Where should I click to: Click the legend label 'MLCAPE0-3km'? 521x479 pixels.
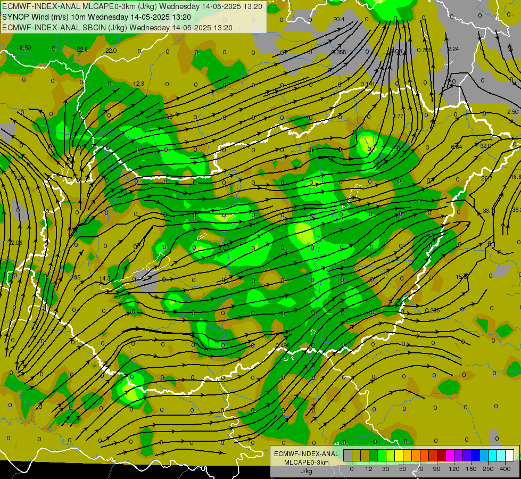click(307, 462)
